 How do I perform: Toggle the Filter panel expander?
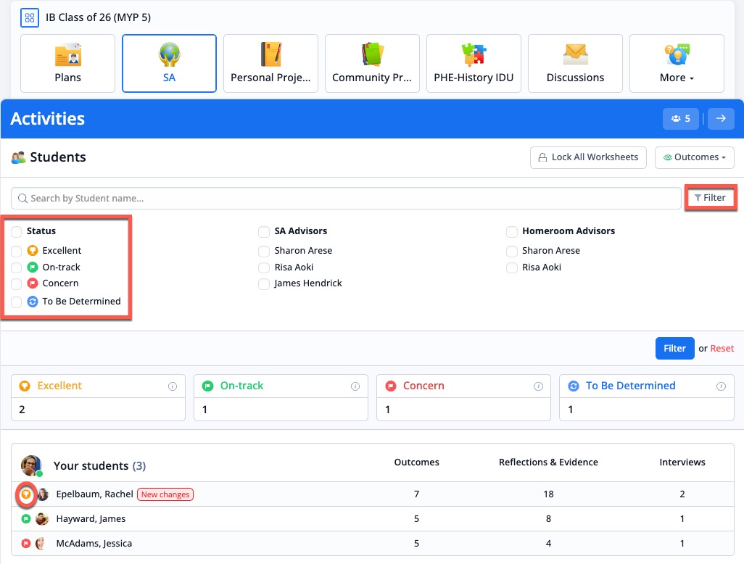(709, 198)
